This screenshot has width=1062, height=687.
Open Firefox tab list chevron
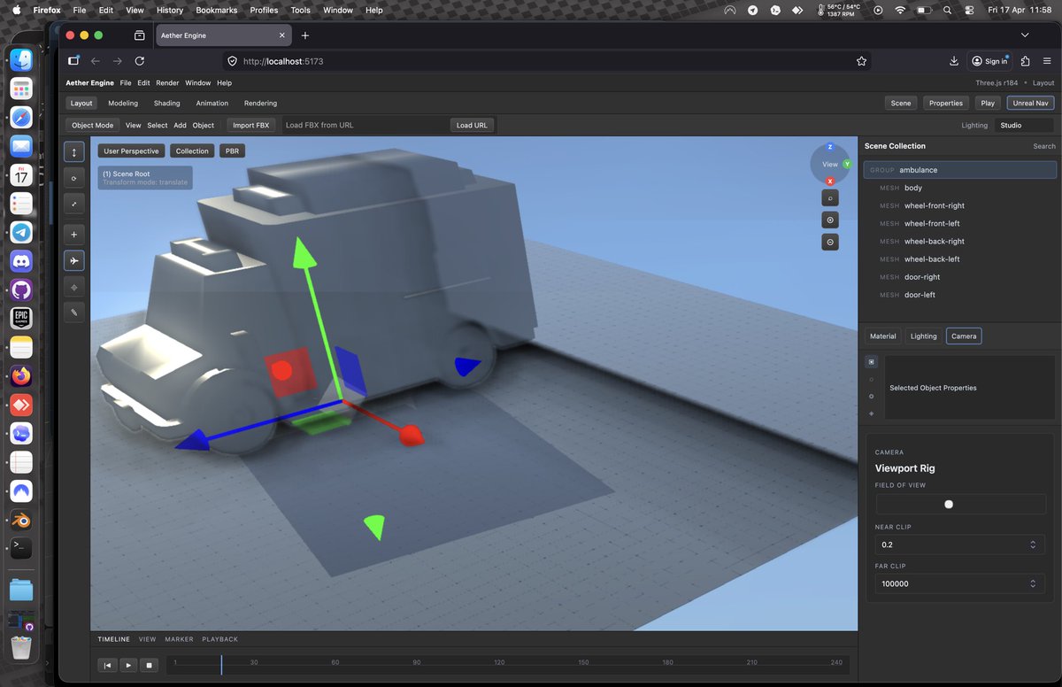click(1025, 35)
